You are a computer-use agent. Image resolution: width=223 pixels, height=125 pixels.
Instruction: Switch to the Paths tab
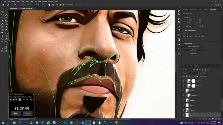pyautogui.click(x=191, y=66)
